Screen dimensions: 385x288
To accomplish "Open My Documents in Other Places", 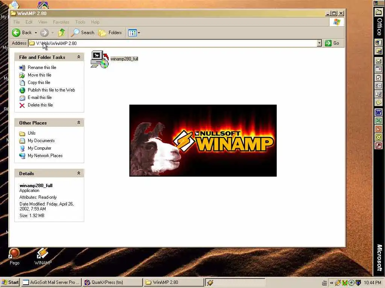I will pyautogui.click(x=41, y=141).
